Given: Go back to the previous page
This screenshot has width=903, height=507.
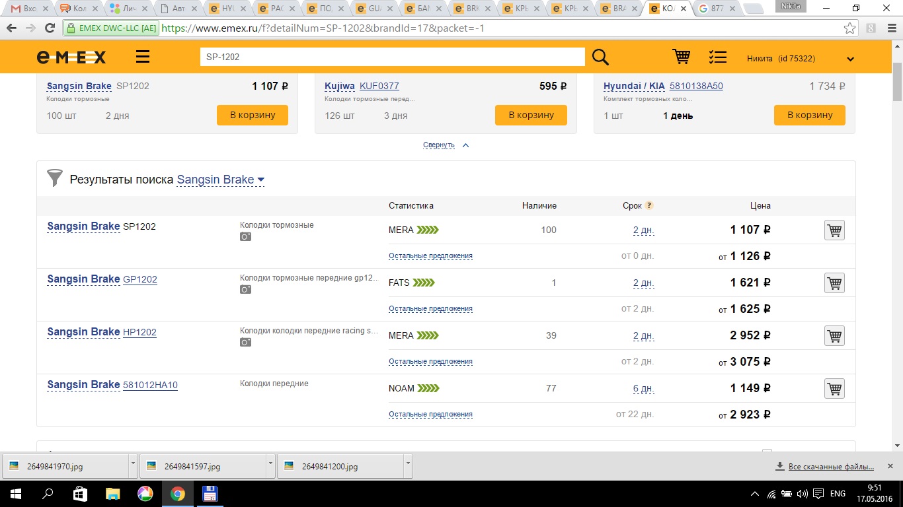Looking at the screenshot, I should click(x=12, y=28).
